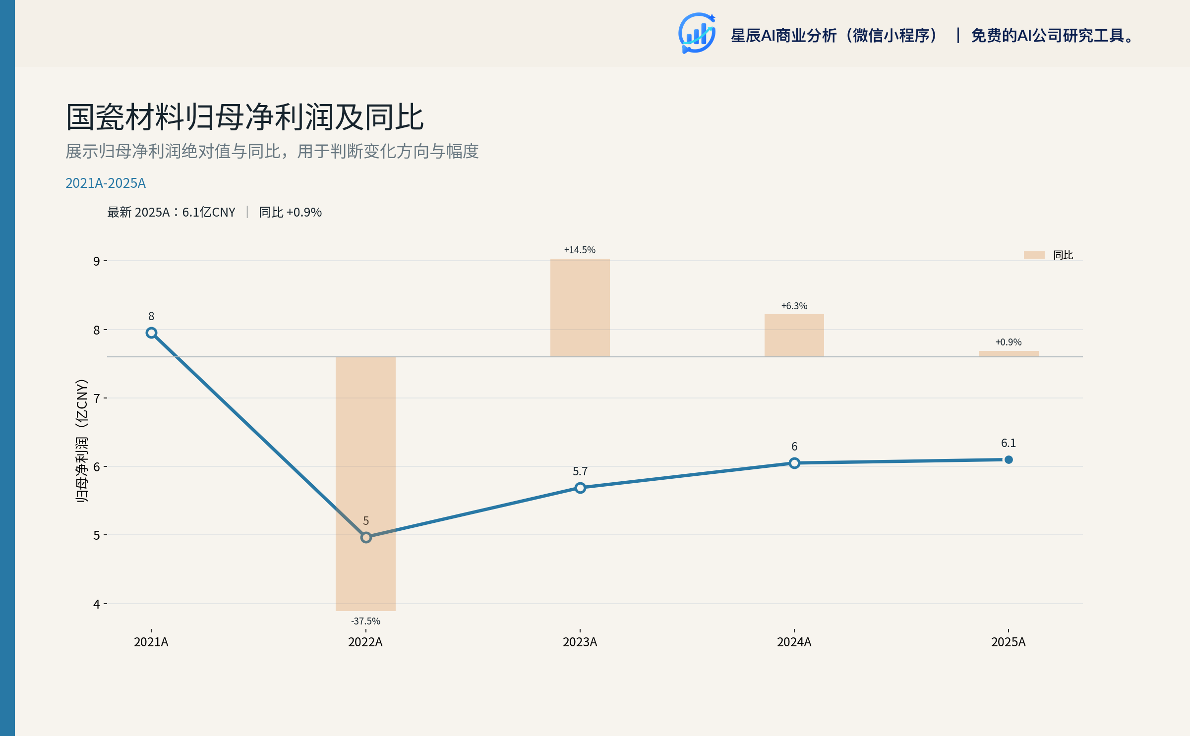Click the x-axis label 2024A
This screenshot has height=736, width=1190.
(794, 642)
